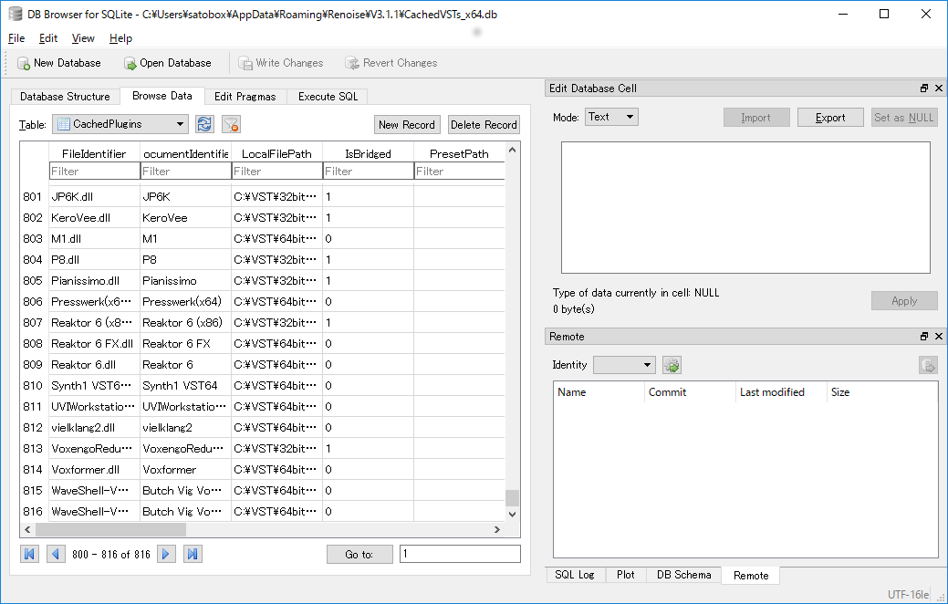Clear all filters using the filter icon

(231, 125)
